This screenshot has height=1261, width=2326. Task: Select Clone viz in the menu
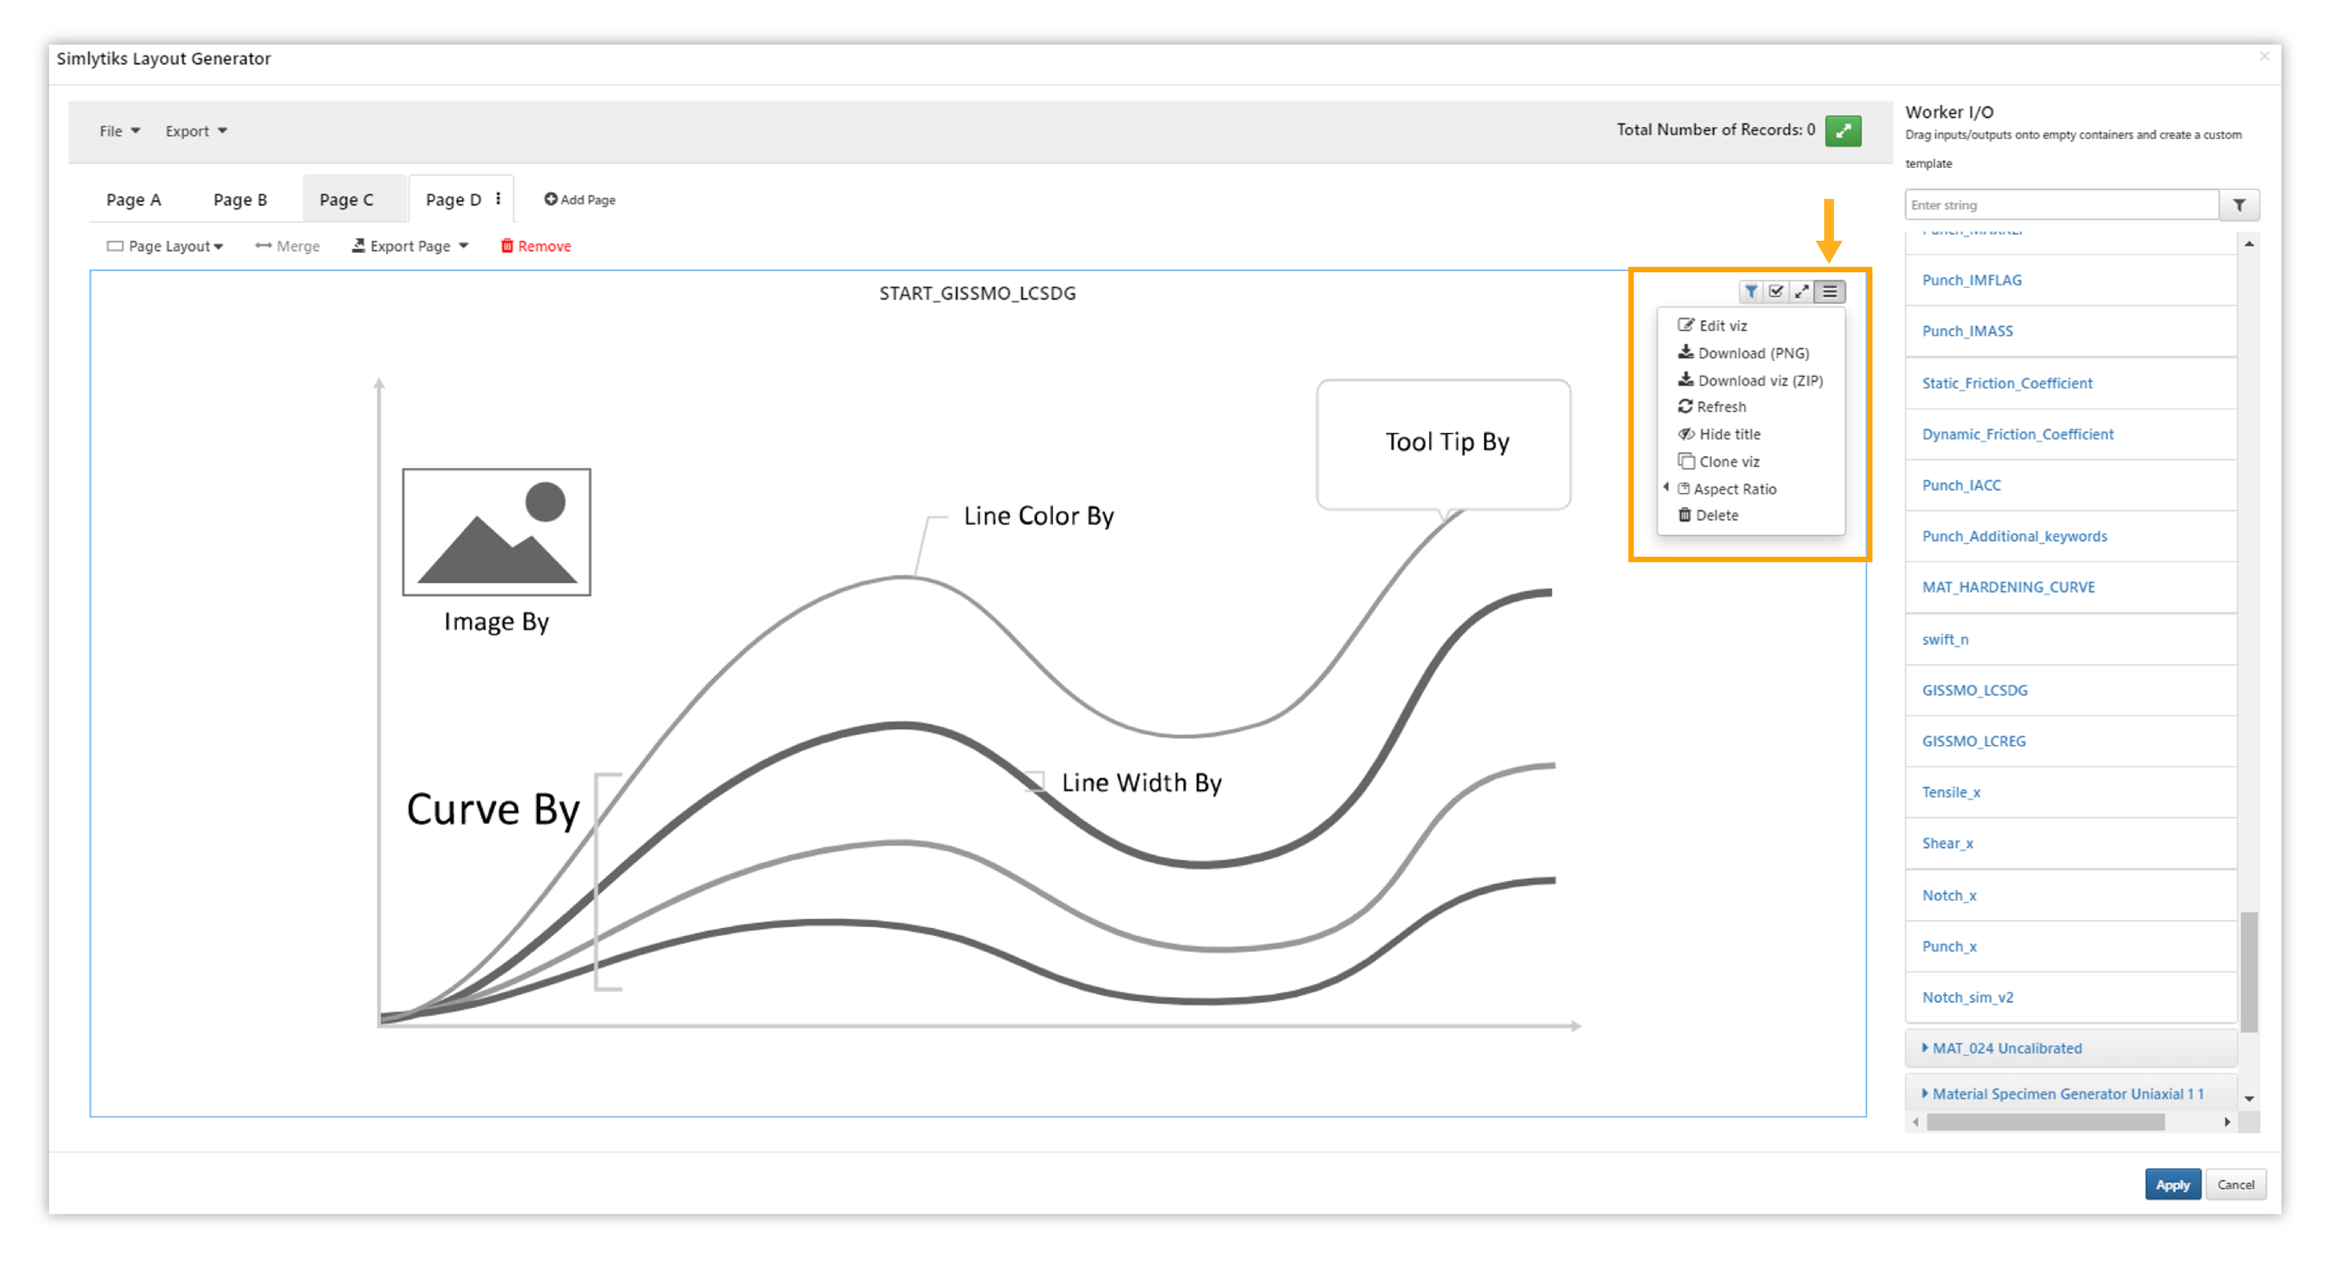[1718, 462]
